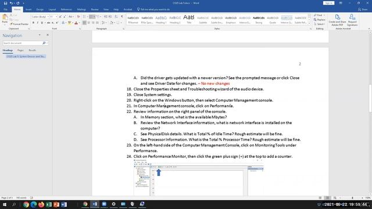Open Replace in Editing group
Viewport: 372px width, 209px height.
pos(320,20)
